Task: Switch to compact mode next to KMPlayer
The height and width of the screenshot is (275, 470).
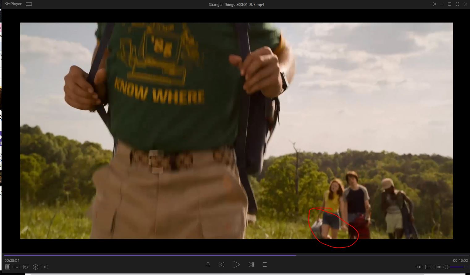Action: 29,4
